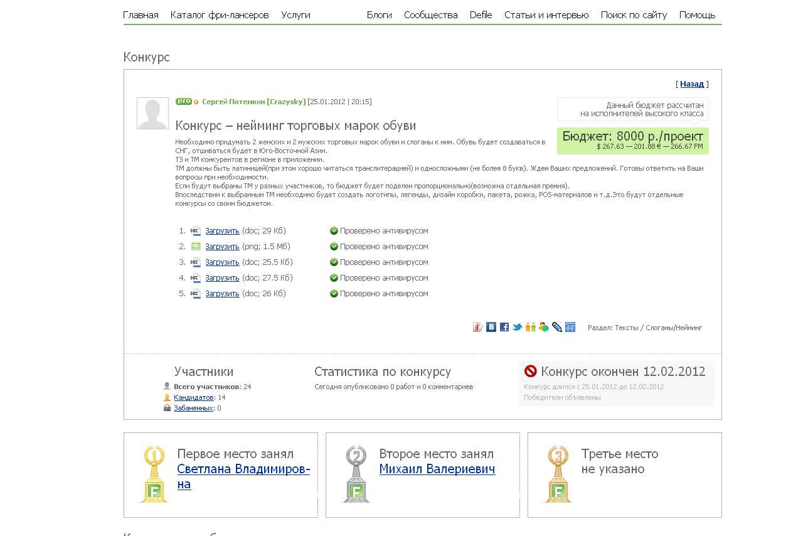Share via Ya.ru red figure icon
This screenshot has width=808, height=536.
(477, 327)
